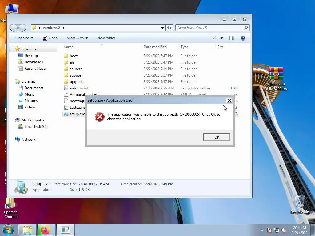Create a New folder
315x236 pixels.
point(106,38)
